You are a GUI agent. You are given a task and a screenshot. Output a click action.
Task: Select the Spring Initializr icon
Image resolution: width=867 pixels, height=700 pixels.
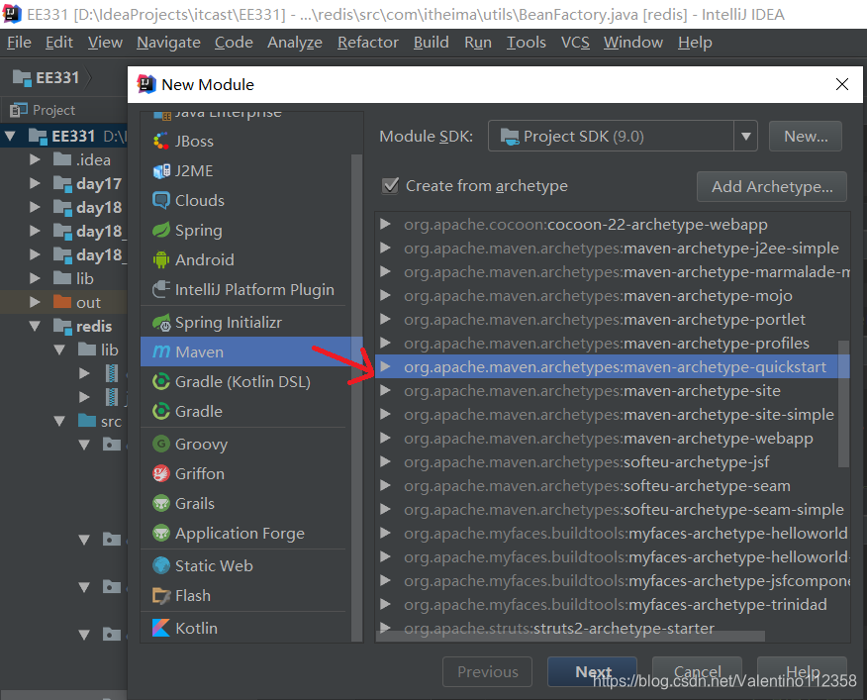[x=161, y=323]
